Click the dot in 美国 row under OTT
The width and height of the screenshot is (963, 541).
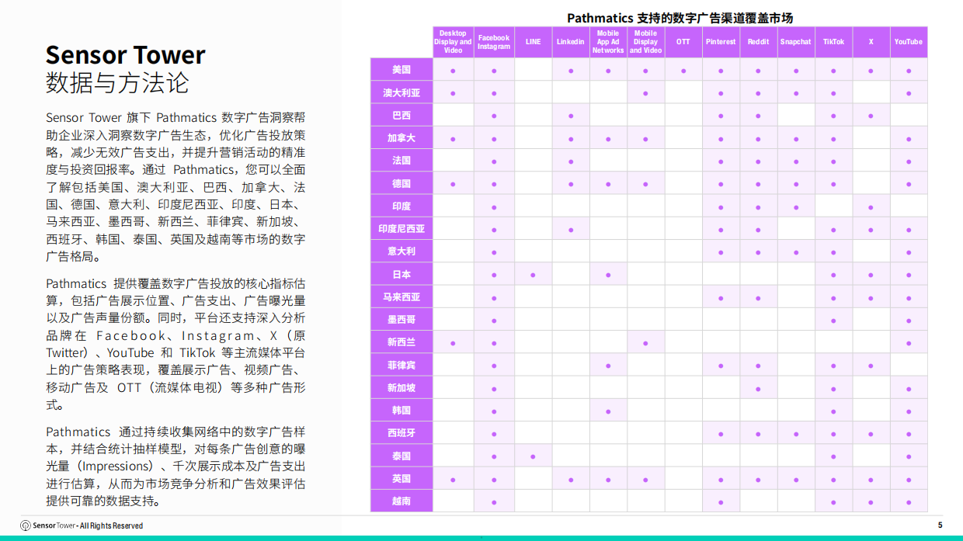[x=683, y=71]
